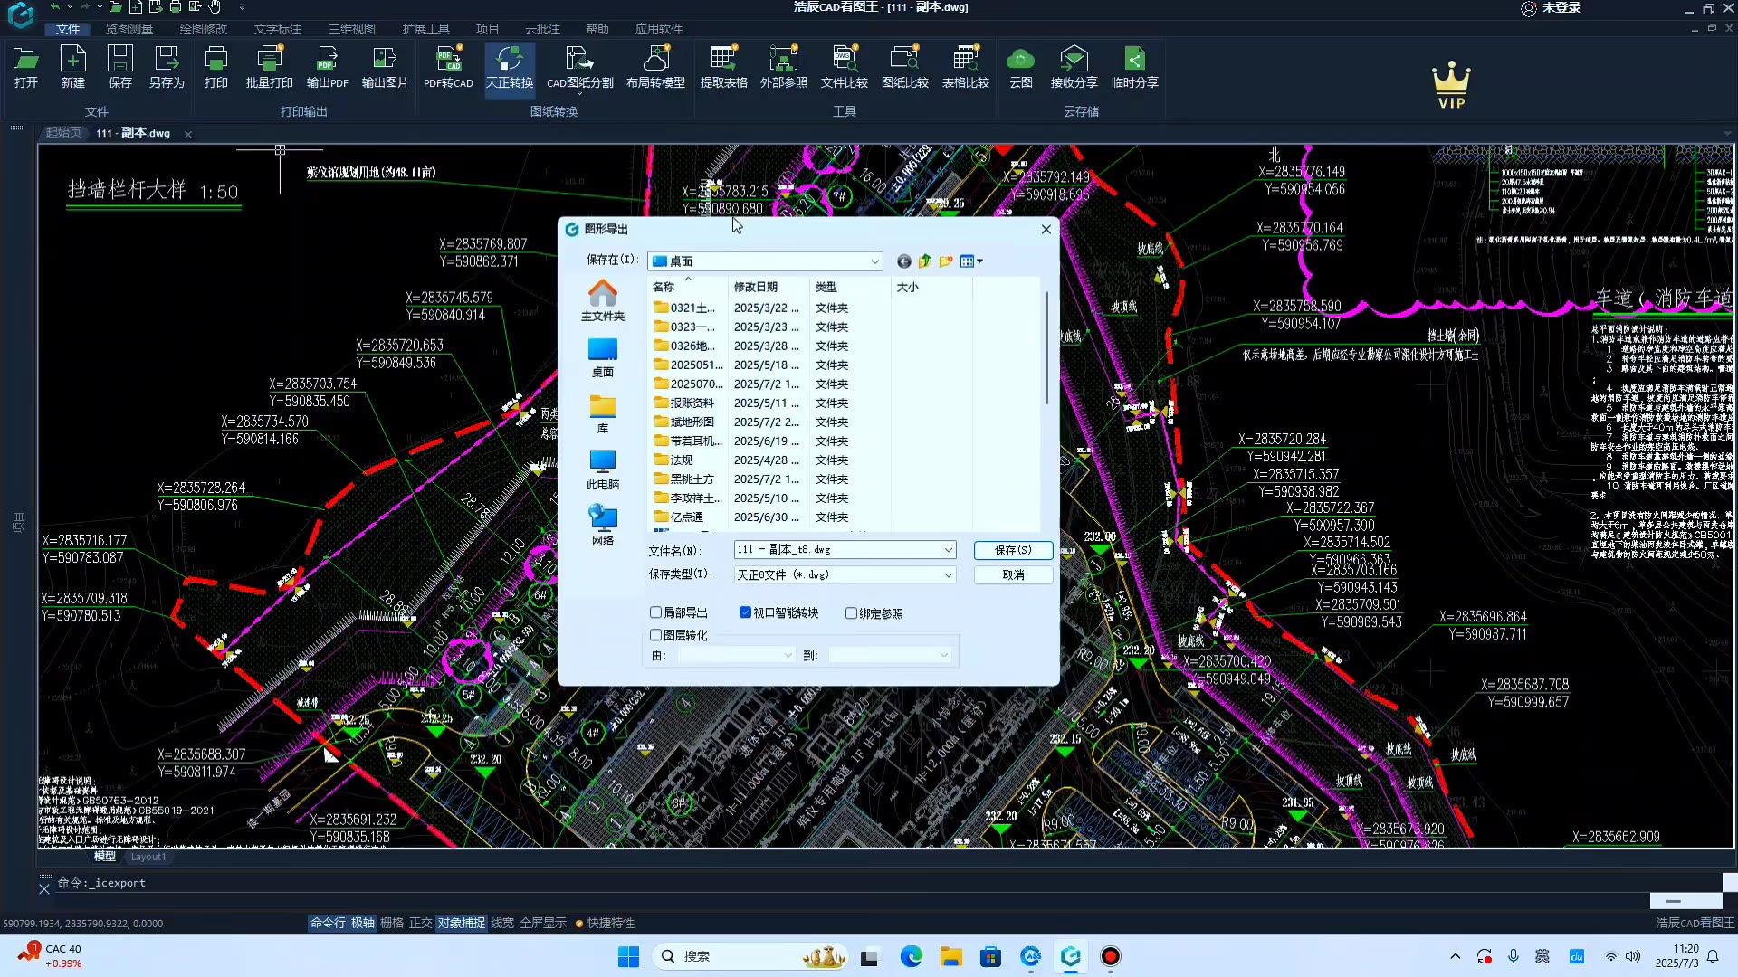The width and height of the screenshot is (1738, 977).
Task: Click the 外部参照 icon
Action: 783,67
